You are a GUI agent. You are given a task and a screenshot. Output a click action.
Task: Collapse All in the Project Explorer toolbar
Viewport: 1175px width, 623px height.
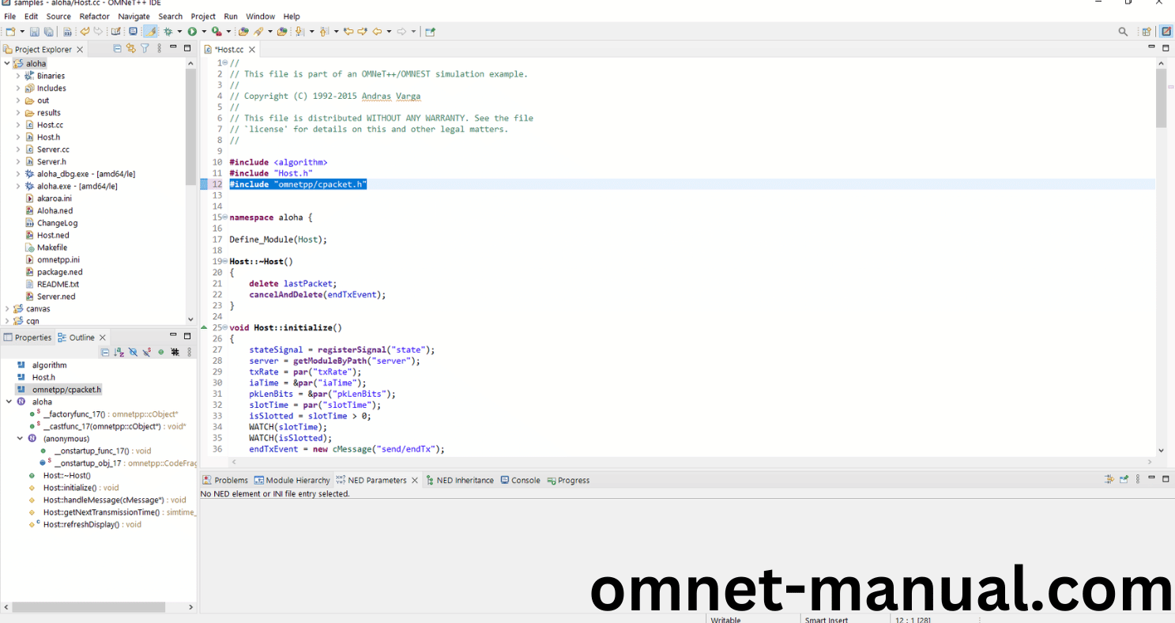pyautogui.click(x=117, y=48)
